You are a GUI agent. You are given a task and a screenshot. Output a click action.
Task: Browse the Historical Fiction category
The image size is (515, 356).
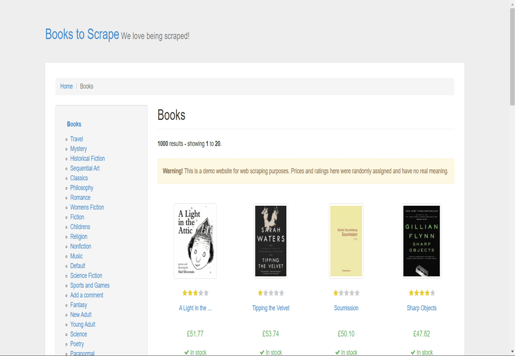coord(87,159)
